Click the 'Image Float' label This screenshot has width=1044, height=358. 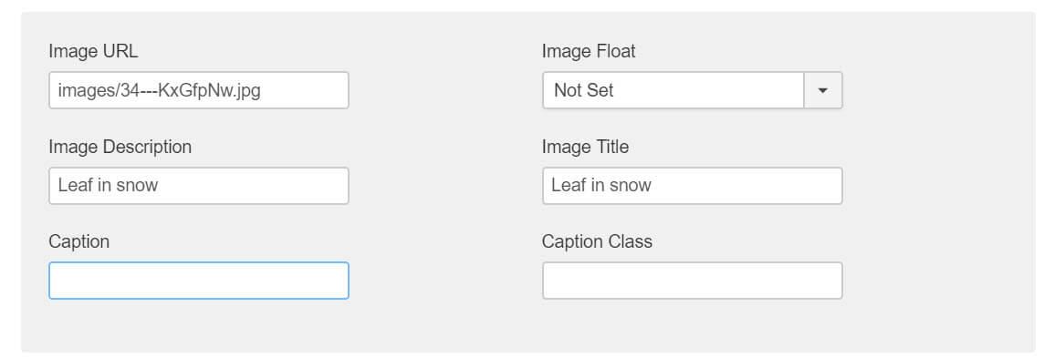pyautogui.click(x=589, y=51)
